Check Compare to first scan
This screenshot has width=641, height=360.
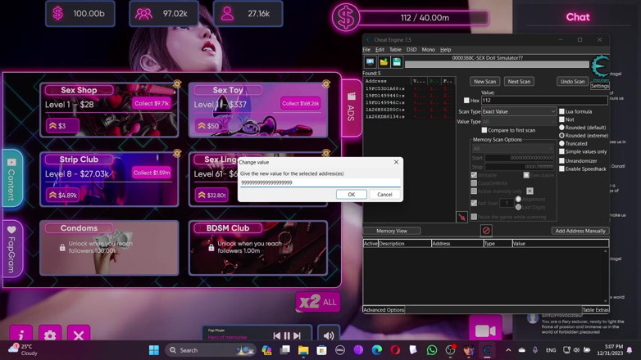coord(484,130)
